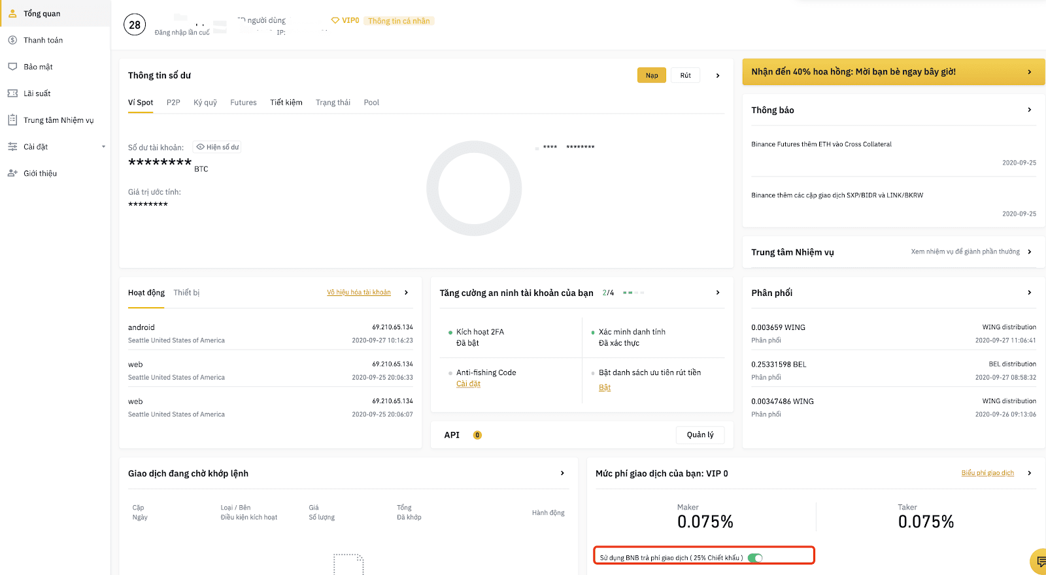Expand Phân phối panel chevron

pos(1030,292)
